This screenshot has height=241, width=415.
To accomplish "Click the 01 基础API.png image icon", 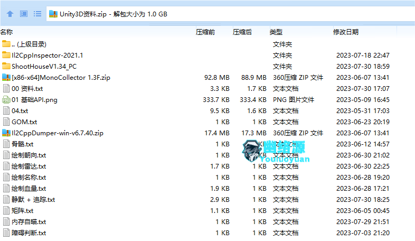I will coord(6,100).
